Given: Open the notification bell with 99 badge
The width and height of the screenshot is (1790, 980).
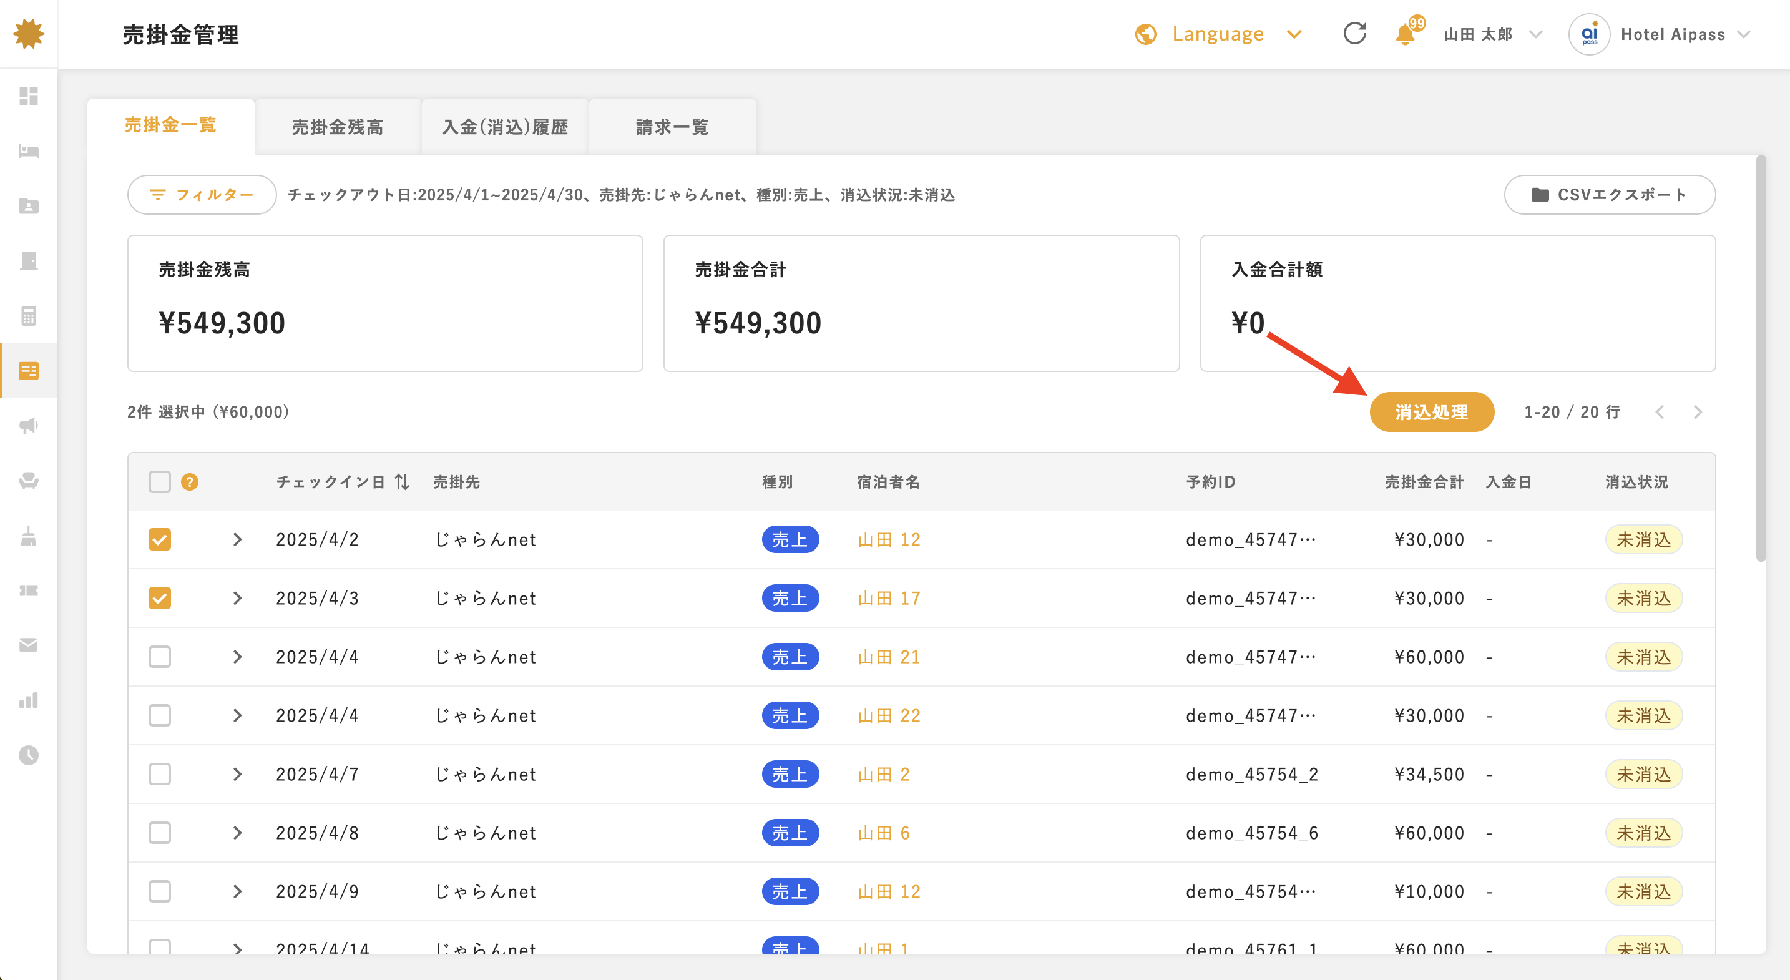Looking at the screenshot, I should tap(1407, 32).
